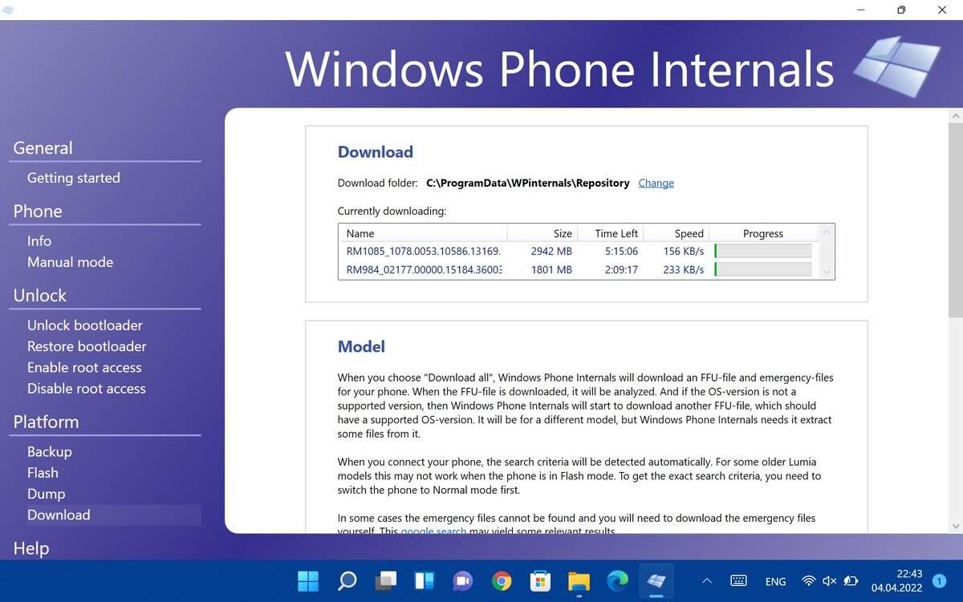963x602 pixels.
Task: Select the RM984 download row name
Action: 425,270
